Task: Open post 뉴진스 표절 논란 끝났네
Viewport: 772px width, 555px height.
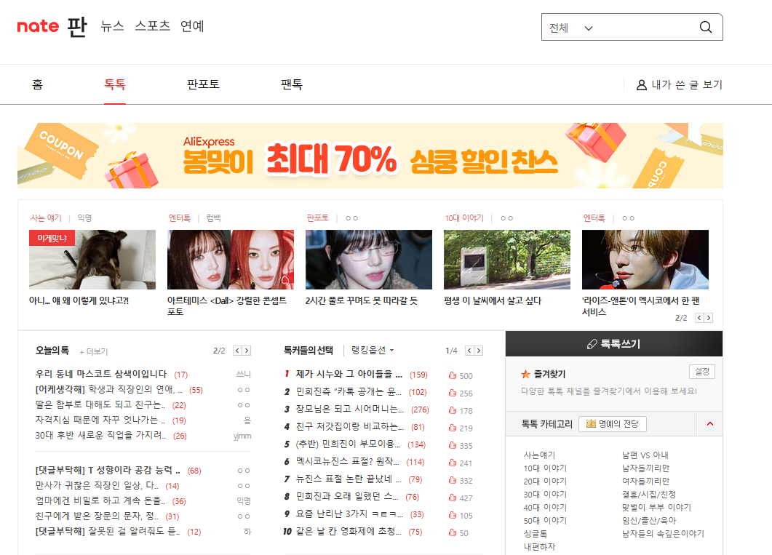Action: click(x=349, y=479)
